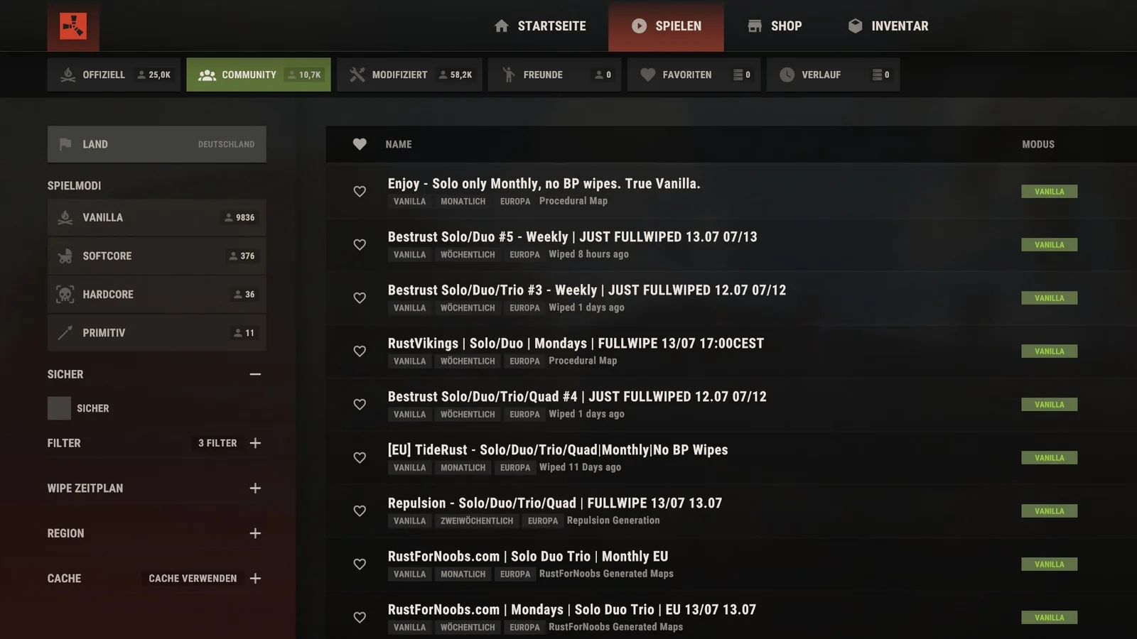
Task: Show Freunde servers
Action: coord(555,75)
